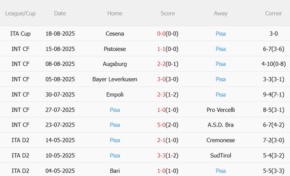290x176 pixels.
Task: Select the League/Cup column header
Action: coord(20,13)
